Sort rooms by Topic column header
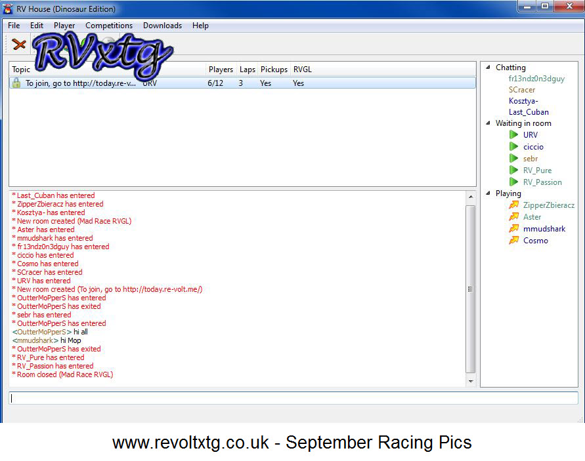 click(21, 70)
